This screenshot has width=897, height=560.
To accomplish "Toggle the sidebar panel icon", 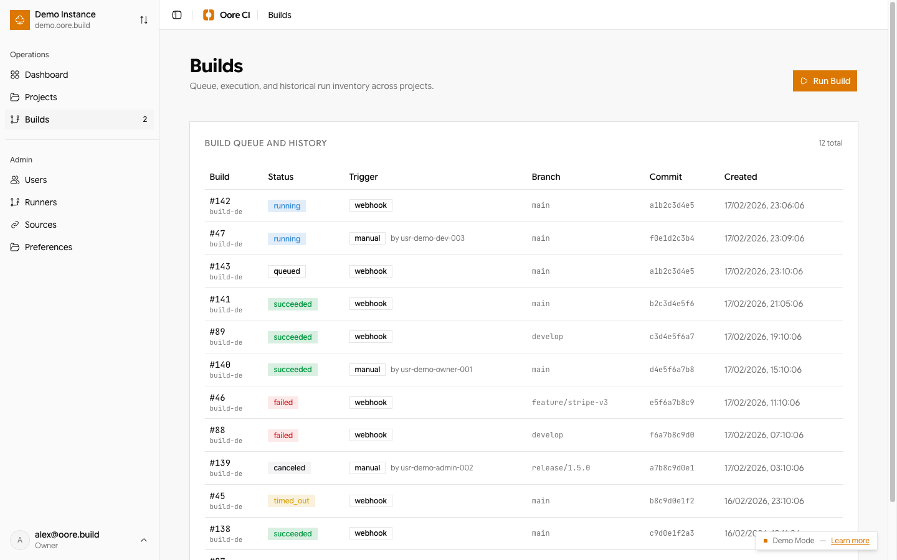I will (177, 15).
